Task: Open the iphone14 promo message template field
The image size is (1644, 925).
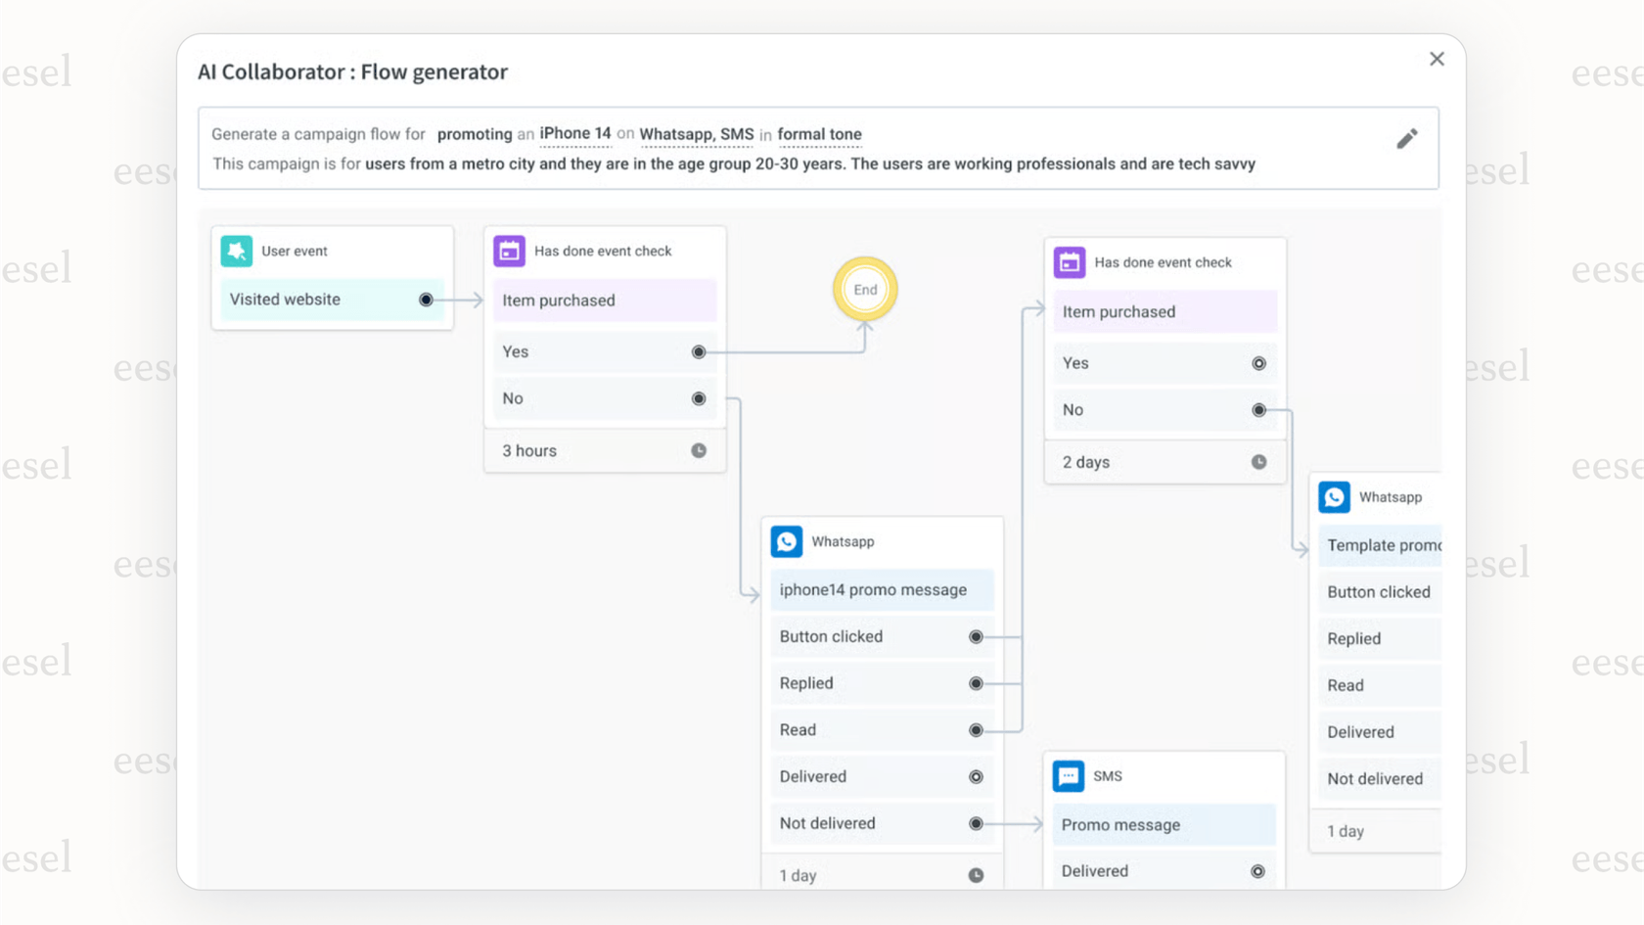Action: [881, 589]
